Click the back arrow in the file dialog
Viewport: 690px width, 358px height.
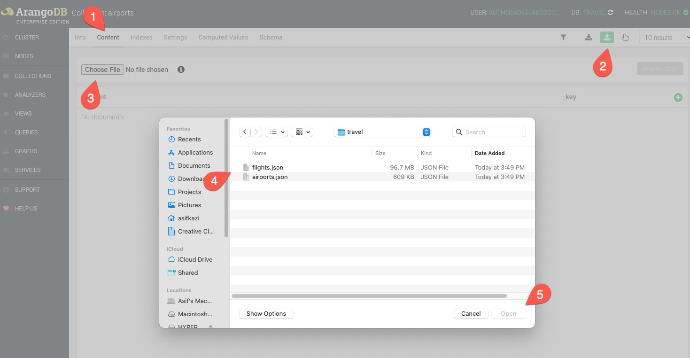pos(245,132)
